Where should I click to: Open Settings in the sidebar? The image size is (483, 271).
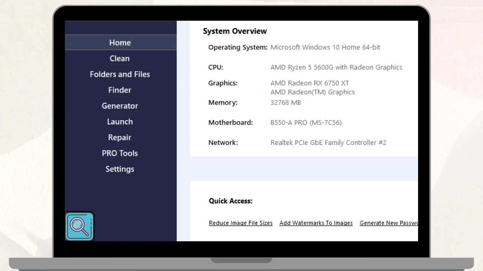(x=120, y=169)
